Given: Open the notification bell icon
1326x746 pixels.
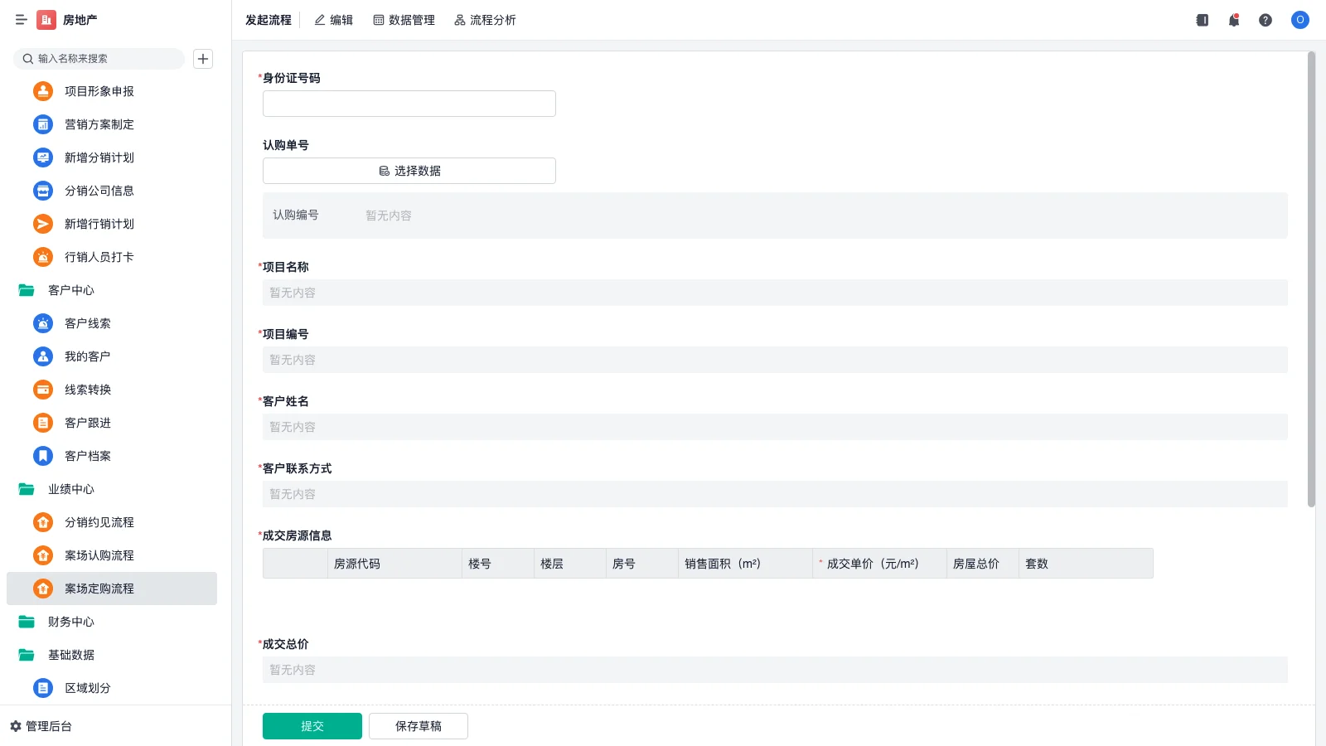Looking at the screenshot, I should [x=1234, y=20].
